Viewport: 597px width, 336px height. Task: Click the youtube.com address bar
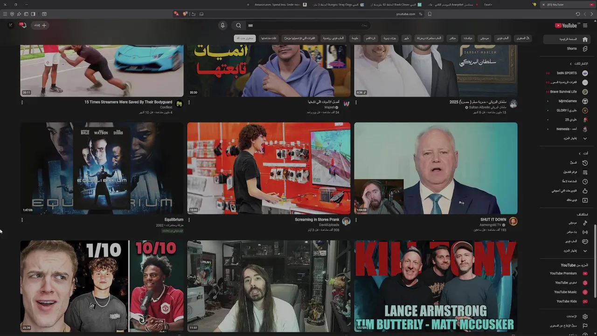point(405,14)
